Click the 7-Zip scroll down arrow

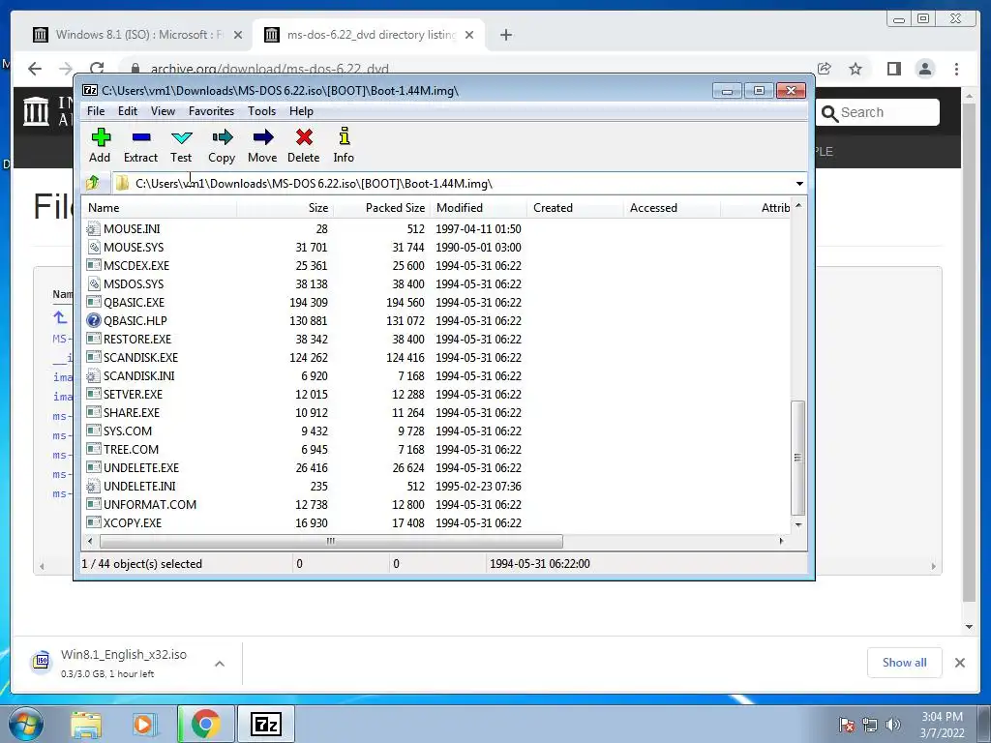(x=798, y=524)
